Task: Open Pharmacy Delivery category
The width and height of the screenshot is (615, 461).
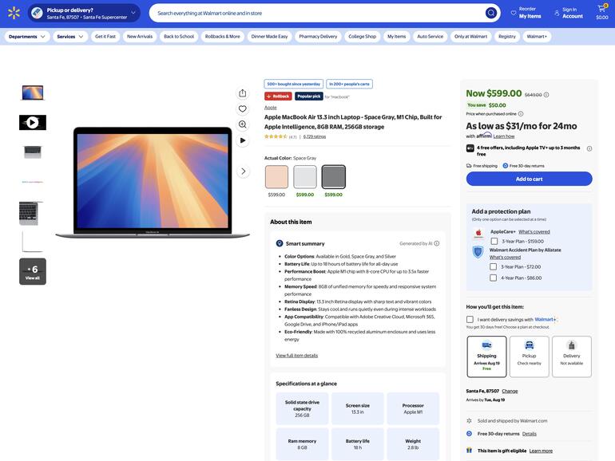Action: coord(318,37)
